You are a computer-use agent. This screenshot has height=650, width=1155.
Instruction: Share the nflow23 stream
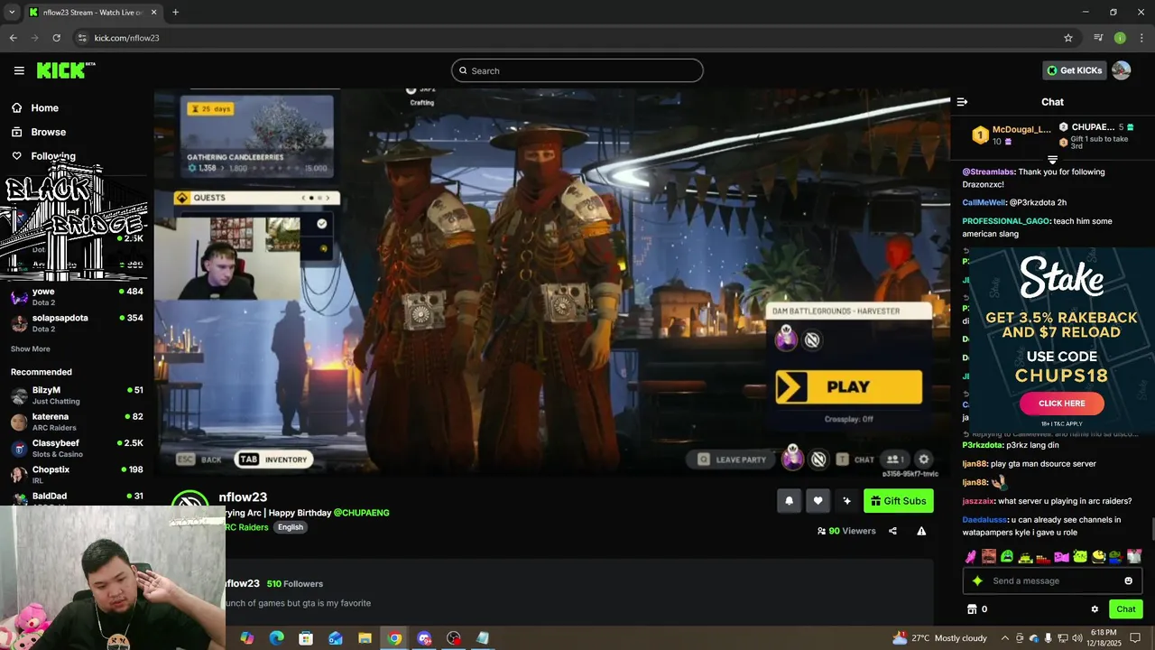[x=892, y=531]
